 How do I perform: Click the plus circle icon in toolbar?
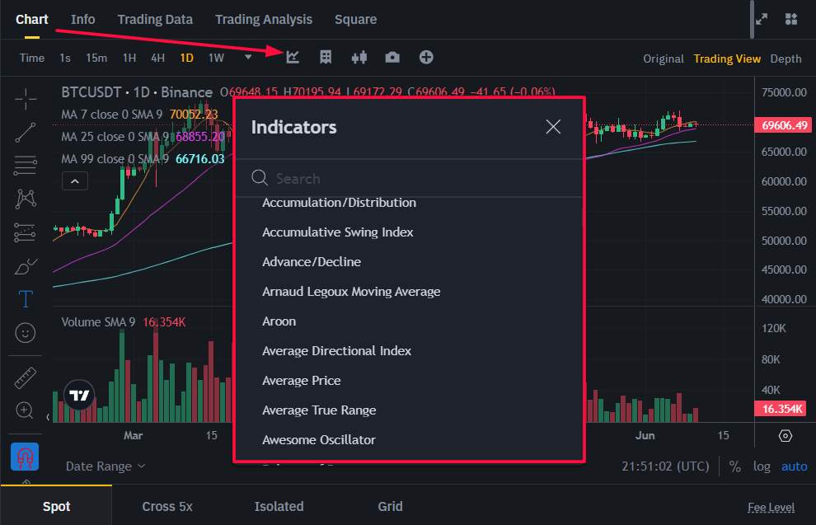pos(426,57)
